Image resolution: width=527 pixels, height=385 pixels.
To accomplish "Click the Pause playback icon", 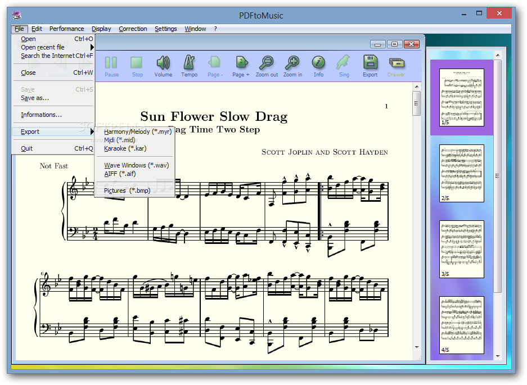I will 111,63.
